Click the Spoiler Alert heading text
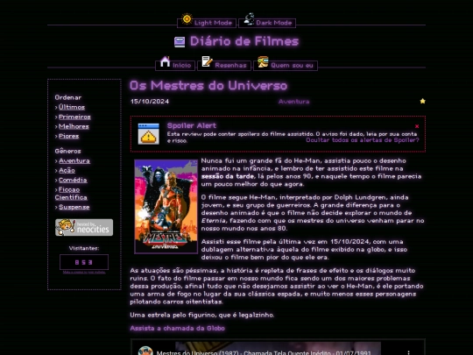Viewport: 473px width, 355px height. (x=192, y=125)
